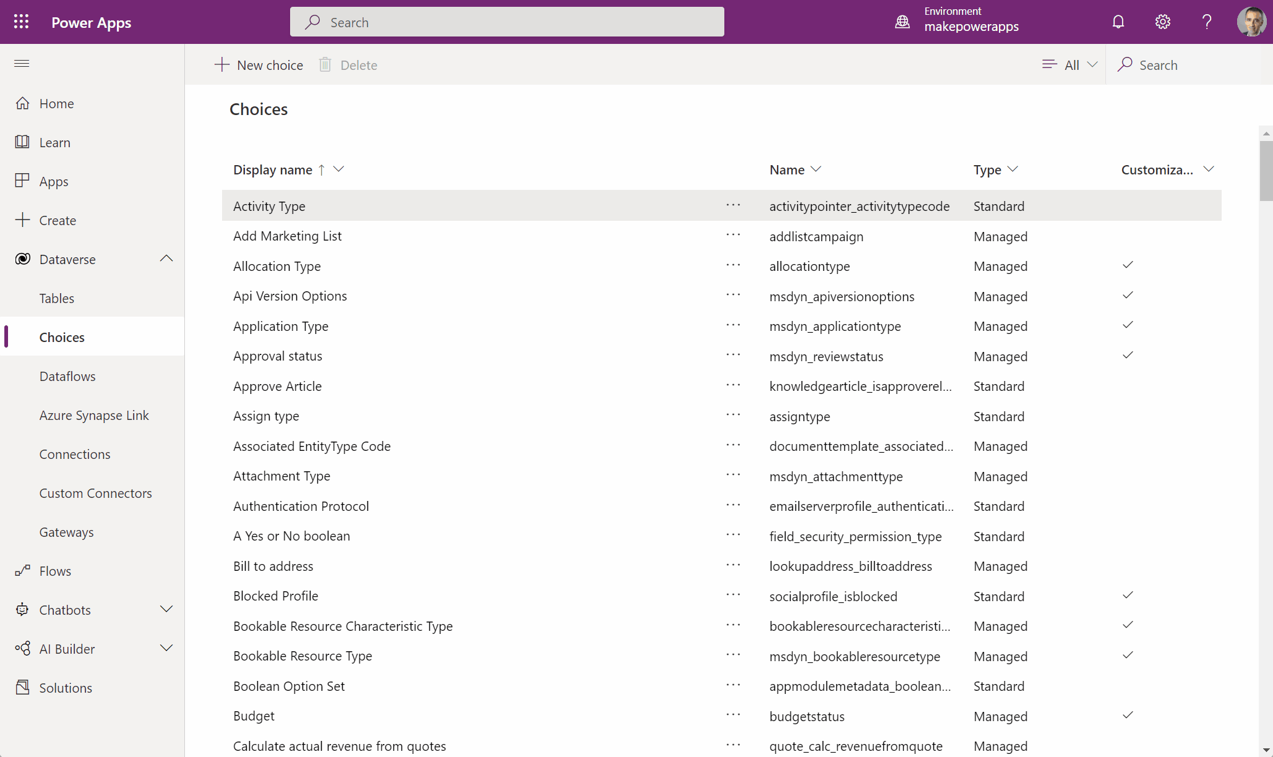Open the All filter dropdown
The width and height of the screenshot is (1273, 757).
(x=1070, y=65)
